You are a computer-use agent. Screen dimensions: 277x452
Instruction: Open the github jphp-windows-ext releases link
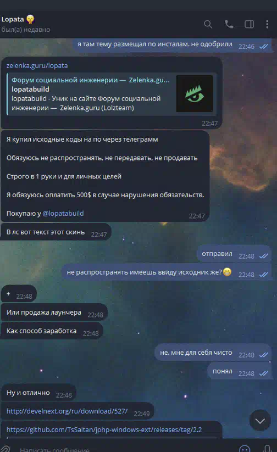pyautogui.click(x=104, y=429)
